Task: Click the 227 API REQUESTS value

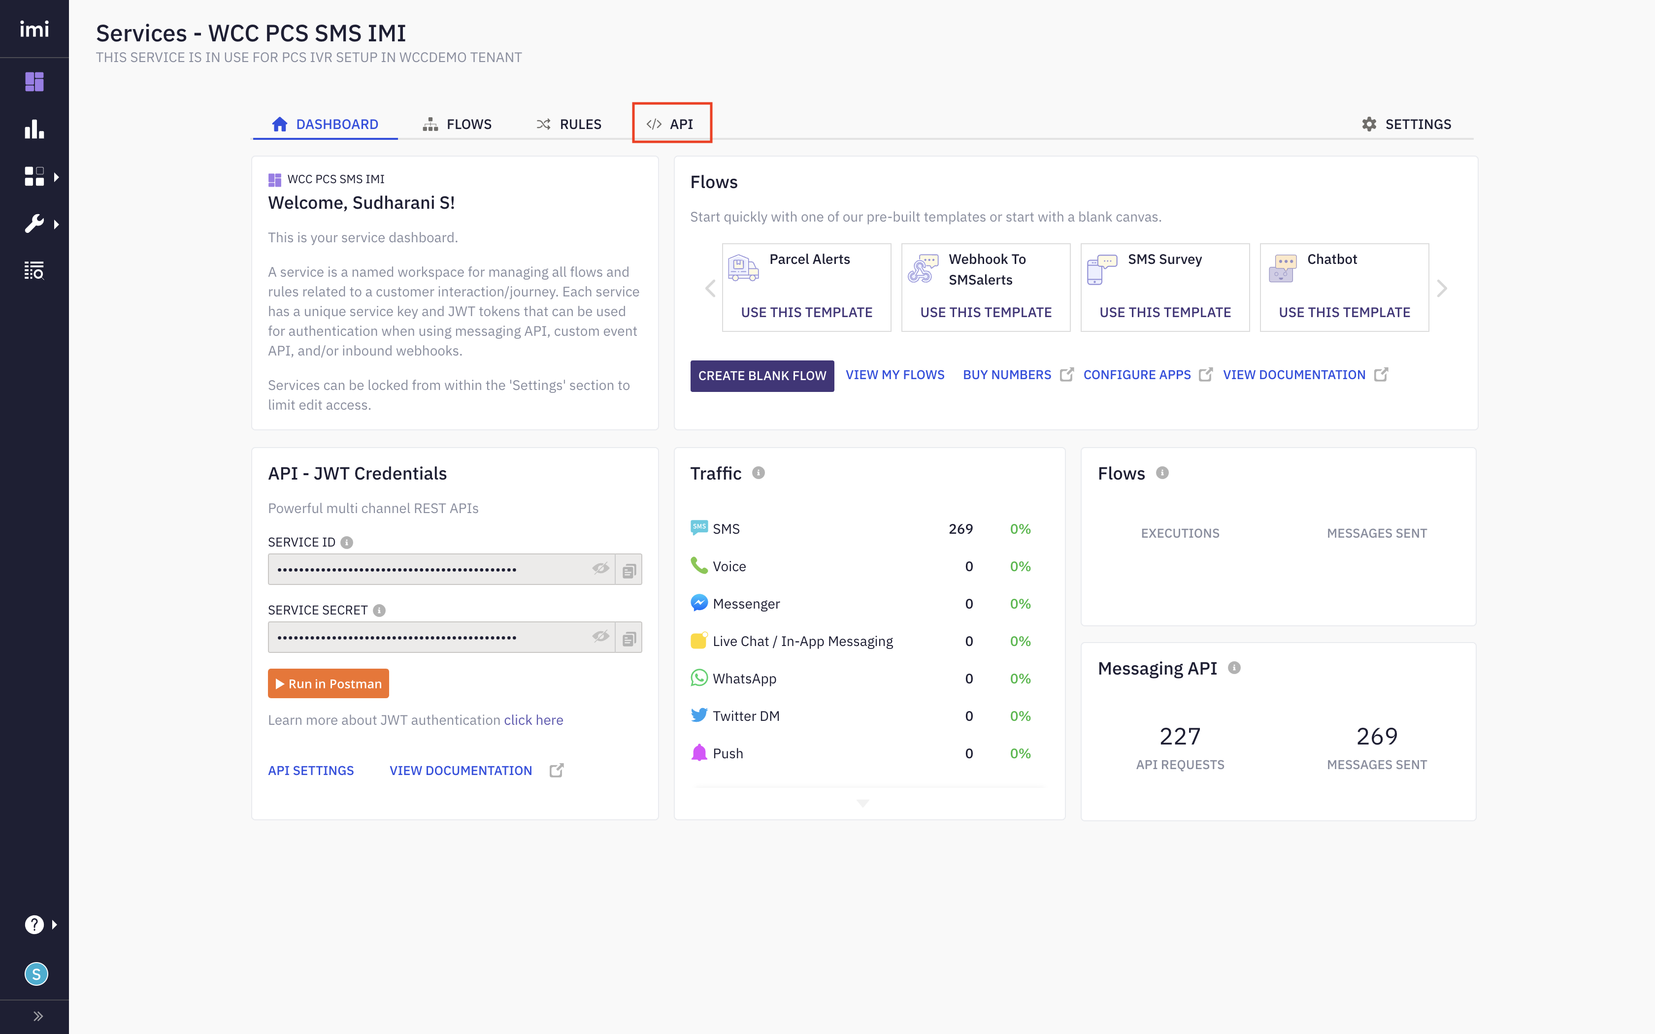Action: (x=1180, y=737)
